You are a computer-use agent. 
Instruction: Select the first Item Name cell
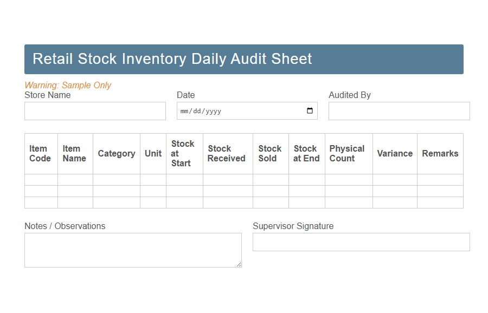(x=75, y=179)
